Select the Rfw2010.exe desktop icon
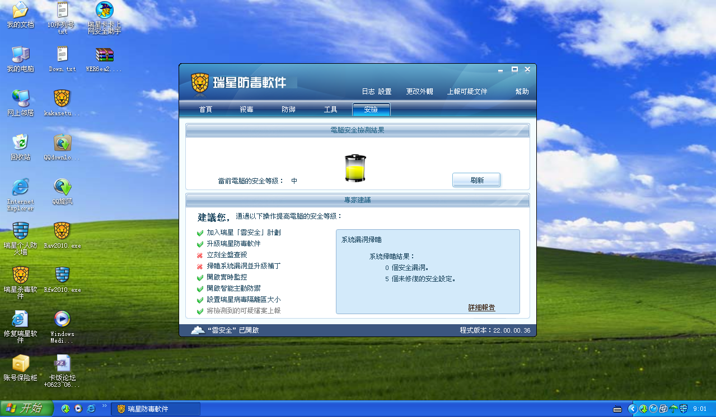The image size is (716, 417). 62,279
